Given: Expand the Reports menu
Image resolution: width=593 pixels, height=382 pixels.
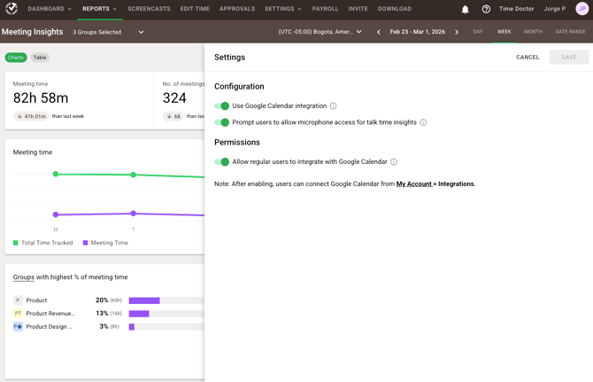Looking at the screenshot, I should coord(99,9).
